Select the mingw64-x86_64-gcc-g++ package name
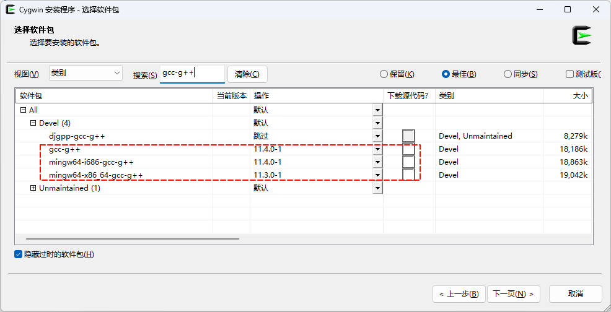Image resolution: width=611 pixels, height=312 pixels. click(95, 175)
